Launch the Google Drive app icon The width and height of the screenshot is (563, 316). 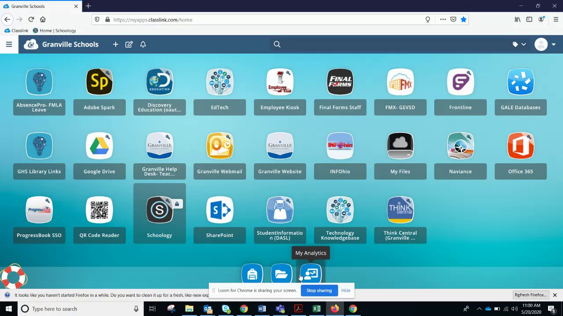[99, 146]
